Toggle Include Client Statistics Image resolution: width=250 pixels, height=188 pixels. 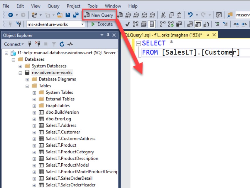tap(179, 24)
